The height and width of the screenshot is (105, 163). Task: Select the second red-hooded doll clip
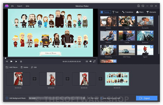point(51,79)
